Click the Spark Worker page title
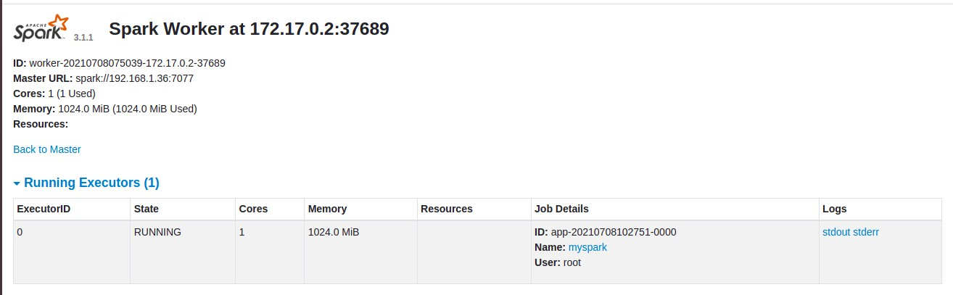Image resolution: width=953 pixels, height=295 pixels. [x=249, y=29]
